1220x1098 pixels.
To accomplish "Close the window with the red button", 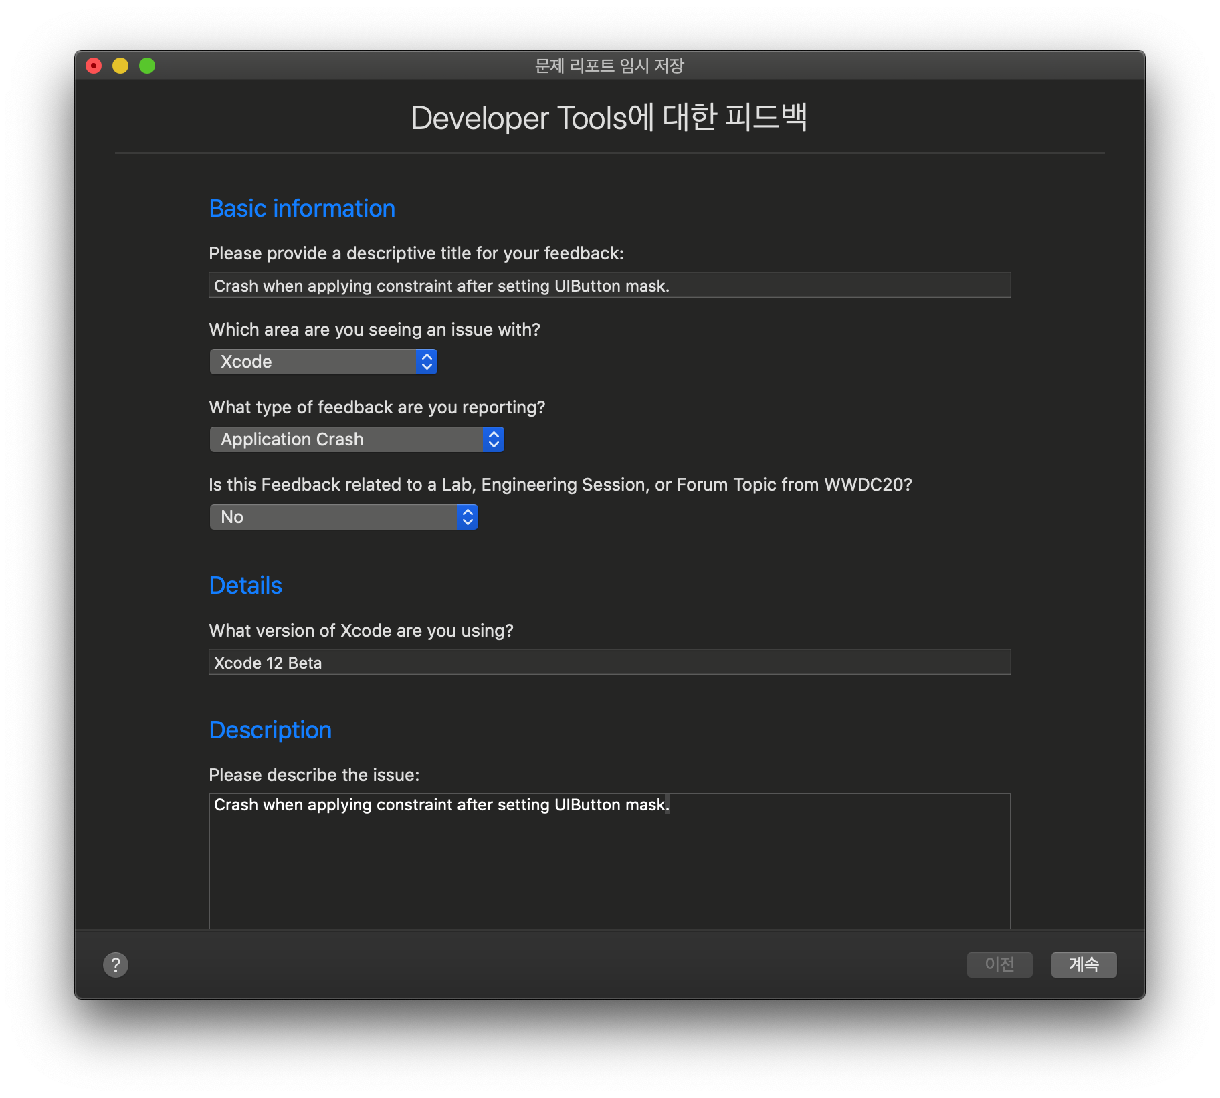I will tap(94, 66).
